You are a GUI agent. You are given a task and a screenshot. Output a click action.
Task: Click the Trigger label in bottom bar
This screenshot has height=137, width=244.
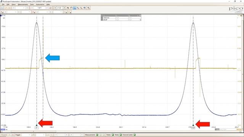click(18, 135)
